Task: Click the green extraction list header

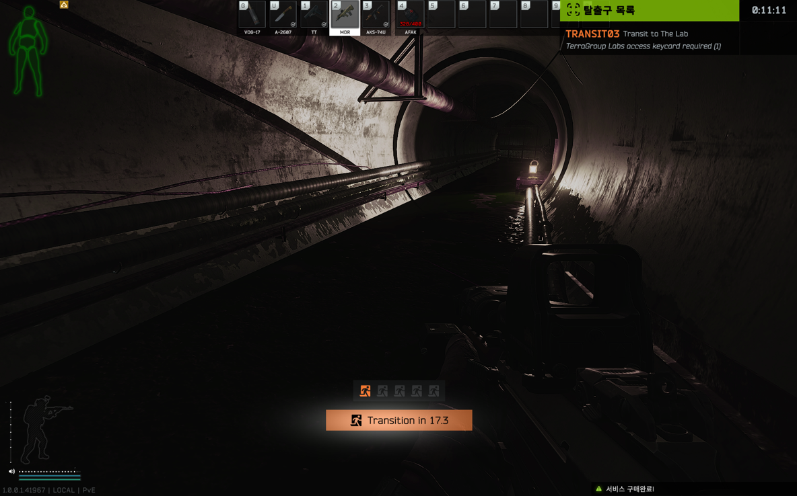Action: 650,10
